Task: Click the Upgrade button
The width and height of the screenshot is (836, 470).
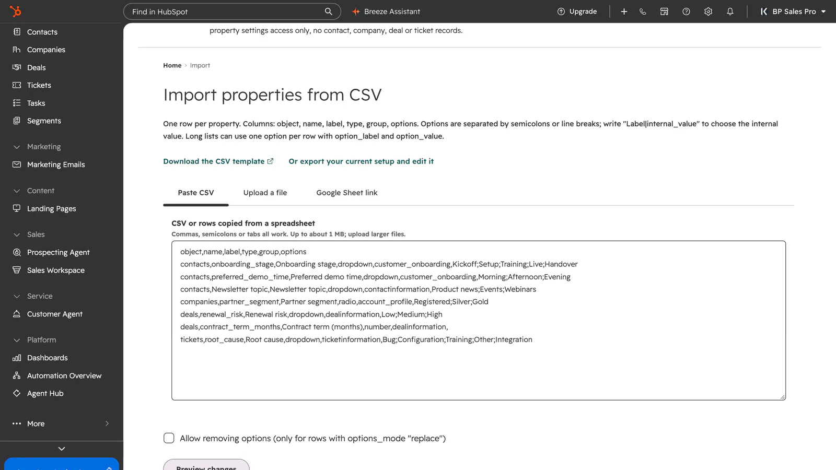Action: click(x=577, y=11)
